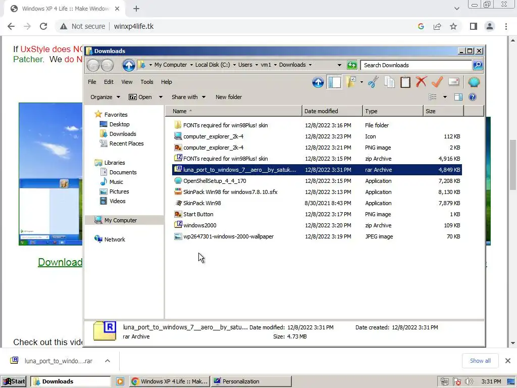This screenshot has width=517, height=388.
Task: Open the View menu
Action: click(127, 82)
